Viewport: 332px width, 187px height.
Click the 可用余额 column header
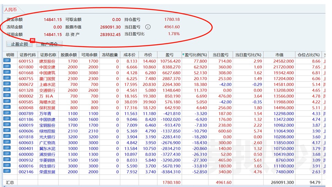(x=89, y=55)
